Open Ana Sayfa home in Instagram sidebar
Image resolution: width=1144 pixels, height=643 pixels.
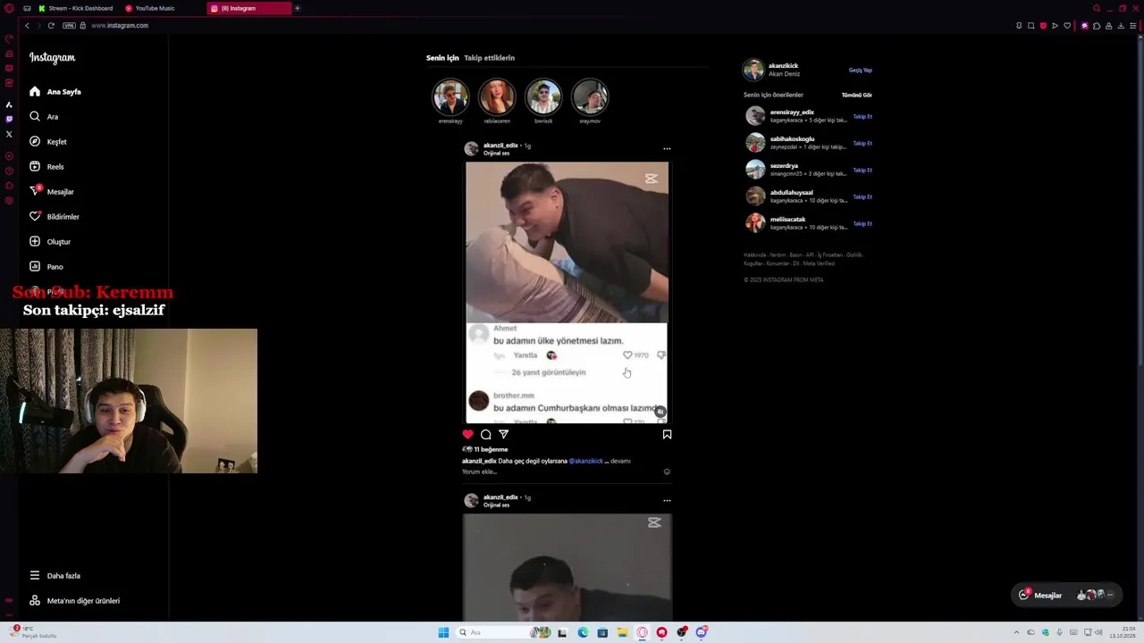[x=55, y=91]
